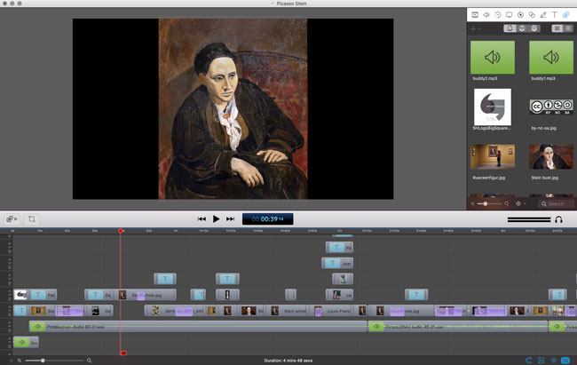Click the diamond-shaped icon in status bar
Image resolution: width=577 pixels, height=365 pixels.
click(553, 361)
